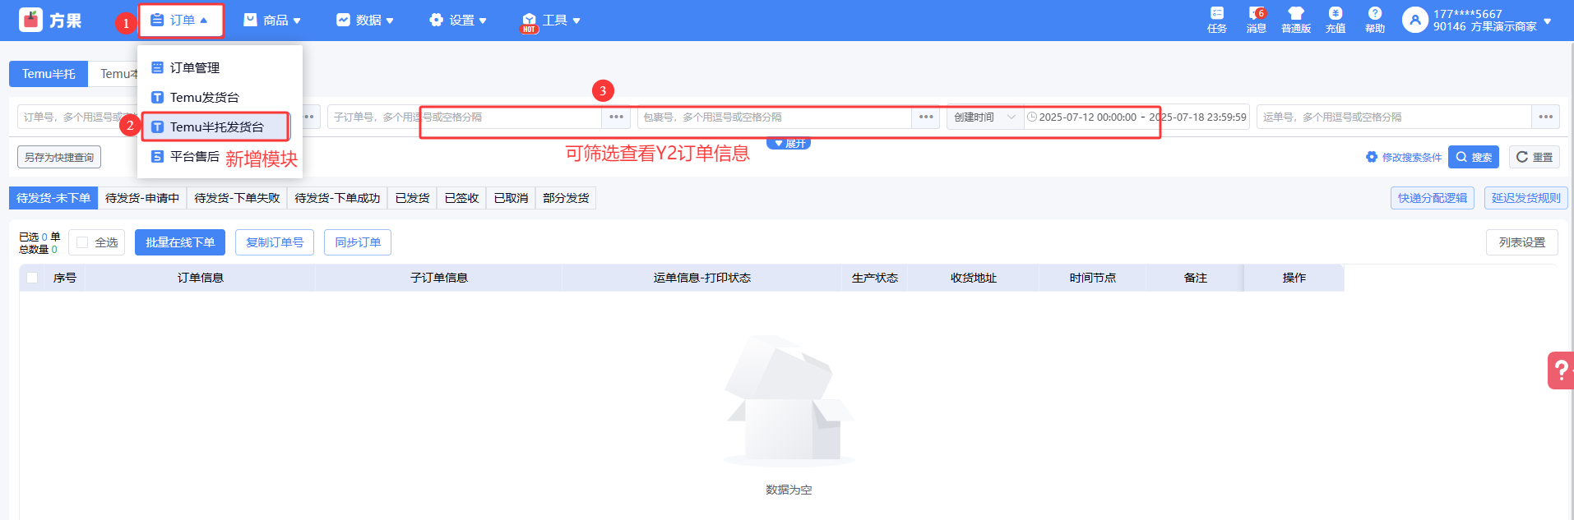Click the 搜索 search button
Image resolution: width=1574 pixels, height=520 pixels.
coord(1473,157)
